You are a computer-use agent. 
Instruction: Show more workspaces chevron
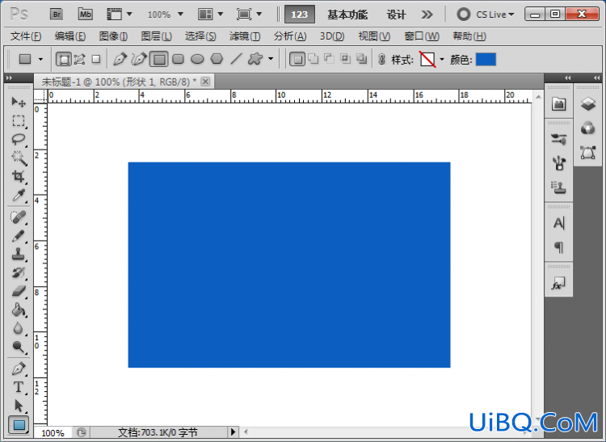[x=427, y=15]
